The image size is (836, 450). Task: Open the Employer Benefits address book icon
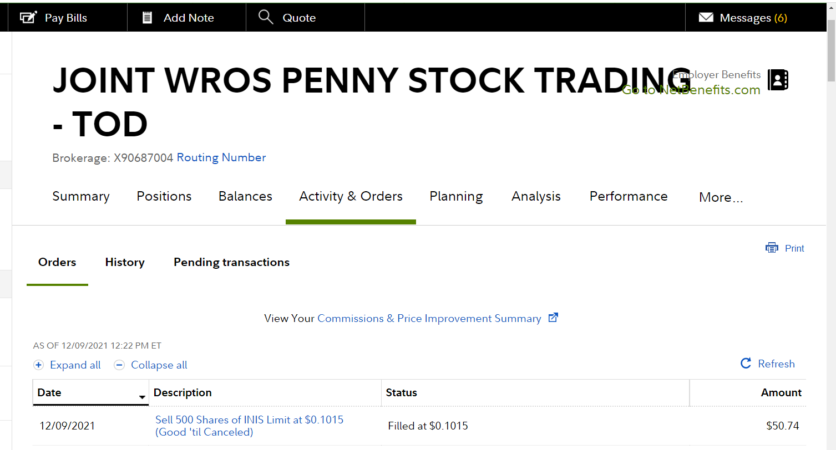(x=777, y=80)
